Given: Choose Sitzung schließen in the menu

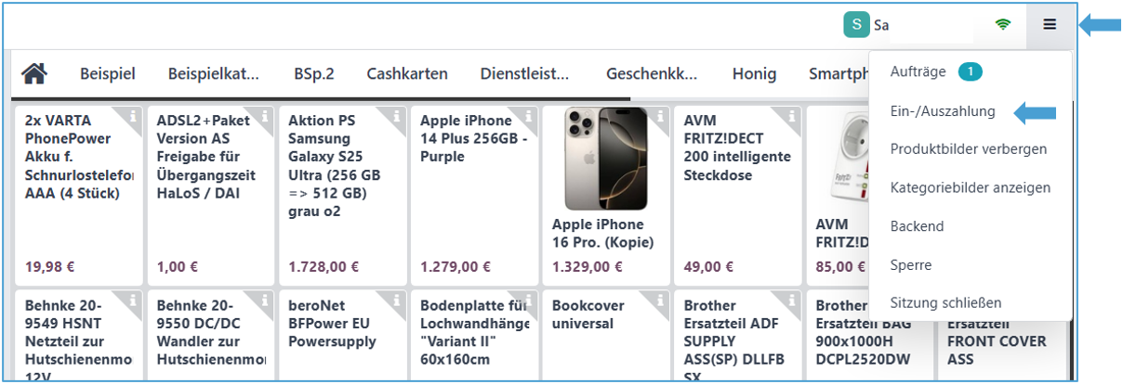Looking at the screenshot, I should point(945,302).
